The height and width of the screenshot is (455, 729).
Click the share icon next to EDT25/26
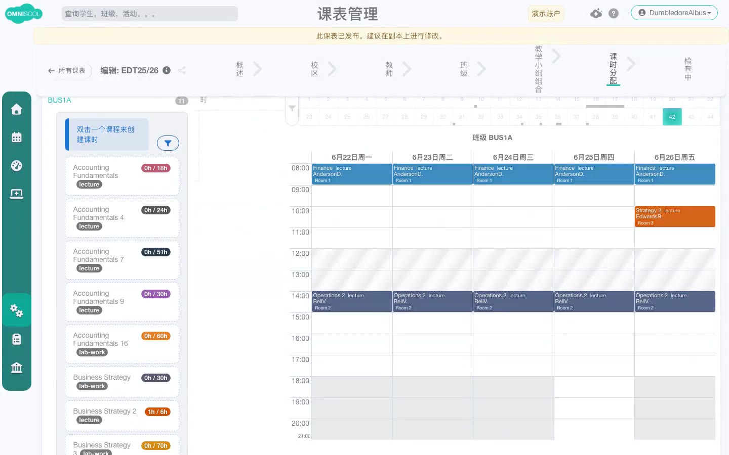coord(182,70)
